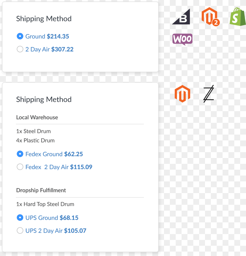Click the $307.22 price text

point(62,49)
